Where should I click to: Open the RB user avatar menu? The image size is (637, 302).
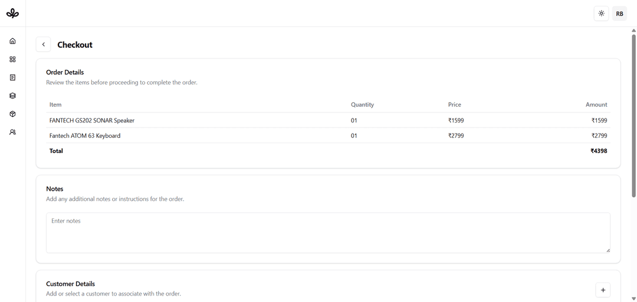coord(619,14)
